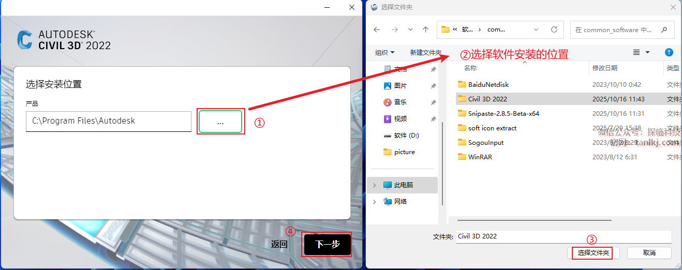This screenshot has width=682, height=270.
Task: Open address bar history dropdown
Action: coord(536,29)
